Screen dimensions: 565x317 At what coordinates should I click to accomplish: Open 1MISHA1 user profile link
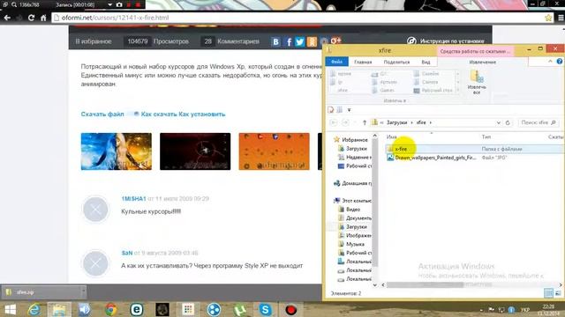(133, 198)
